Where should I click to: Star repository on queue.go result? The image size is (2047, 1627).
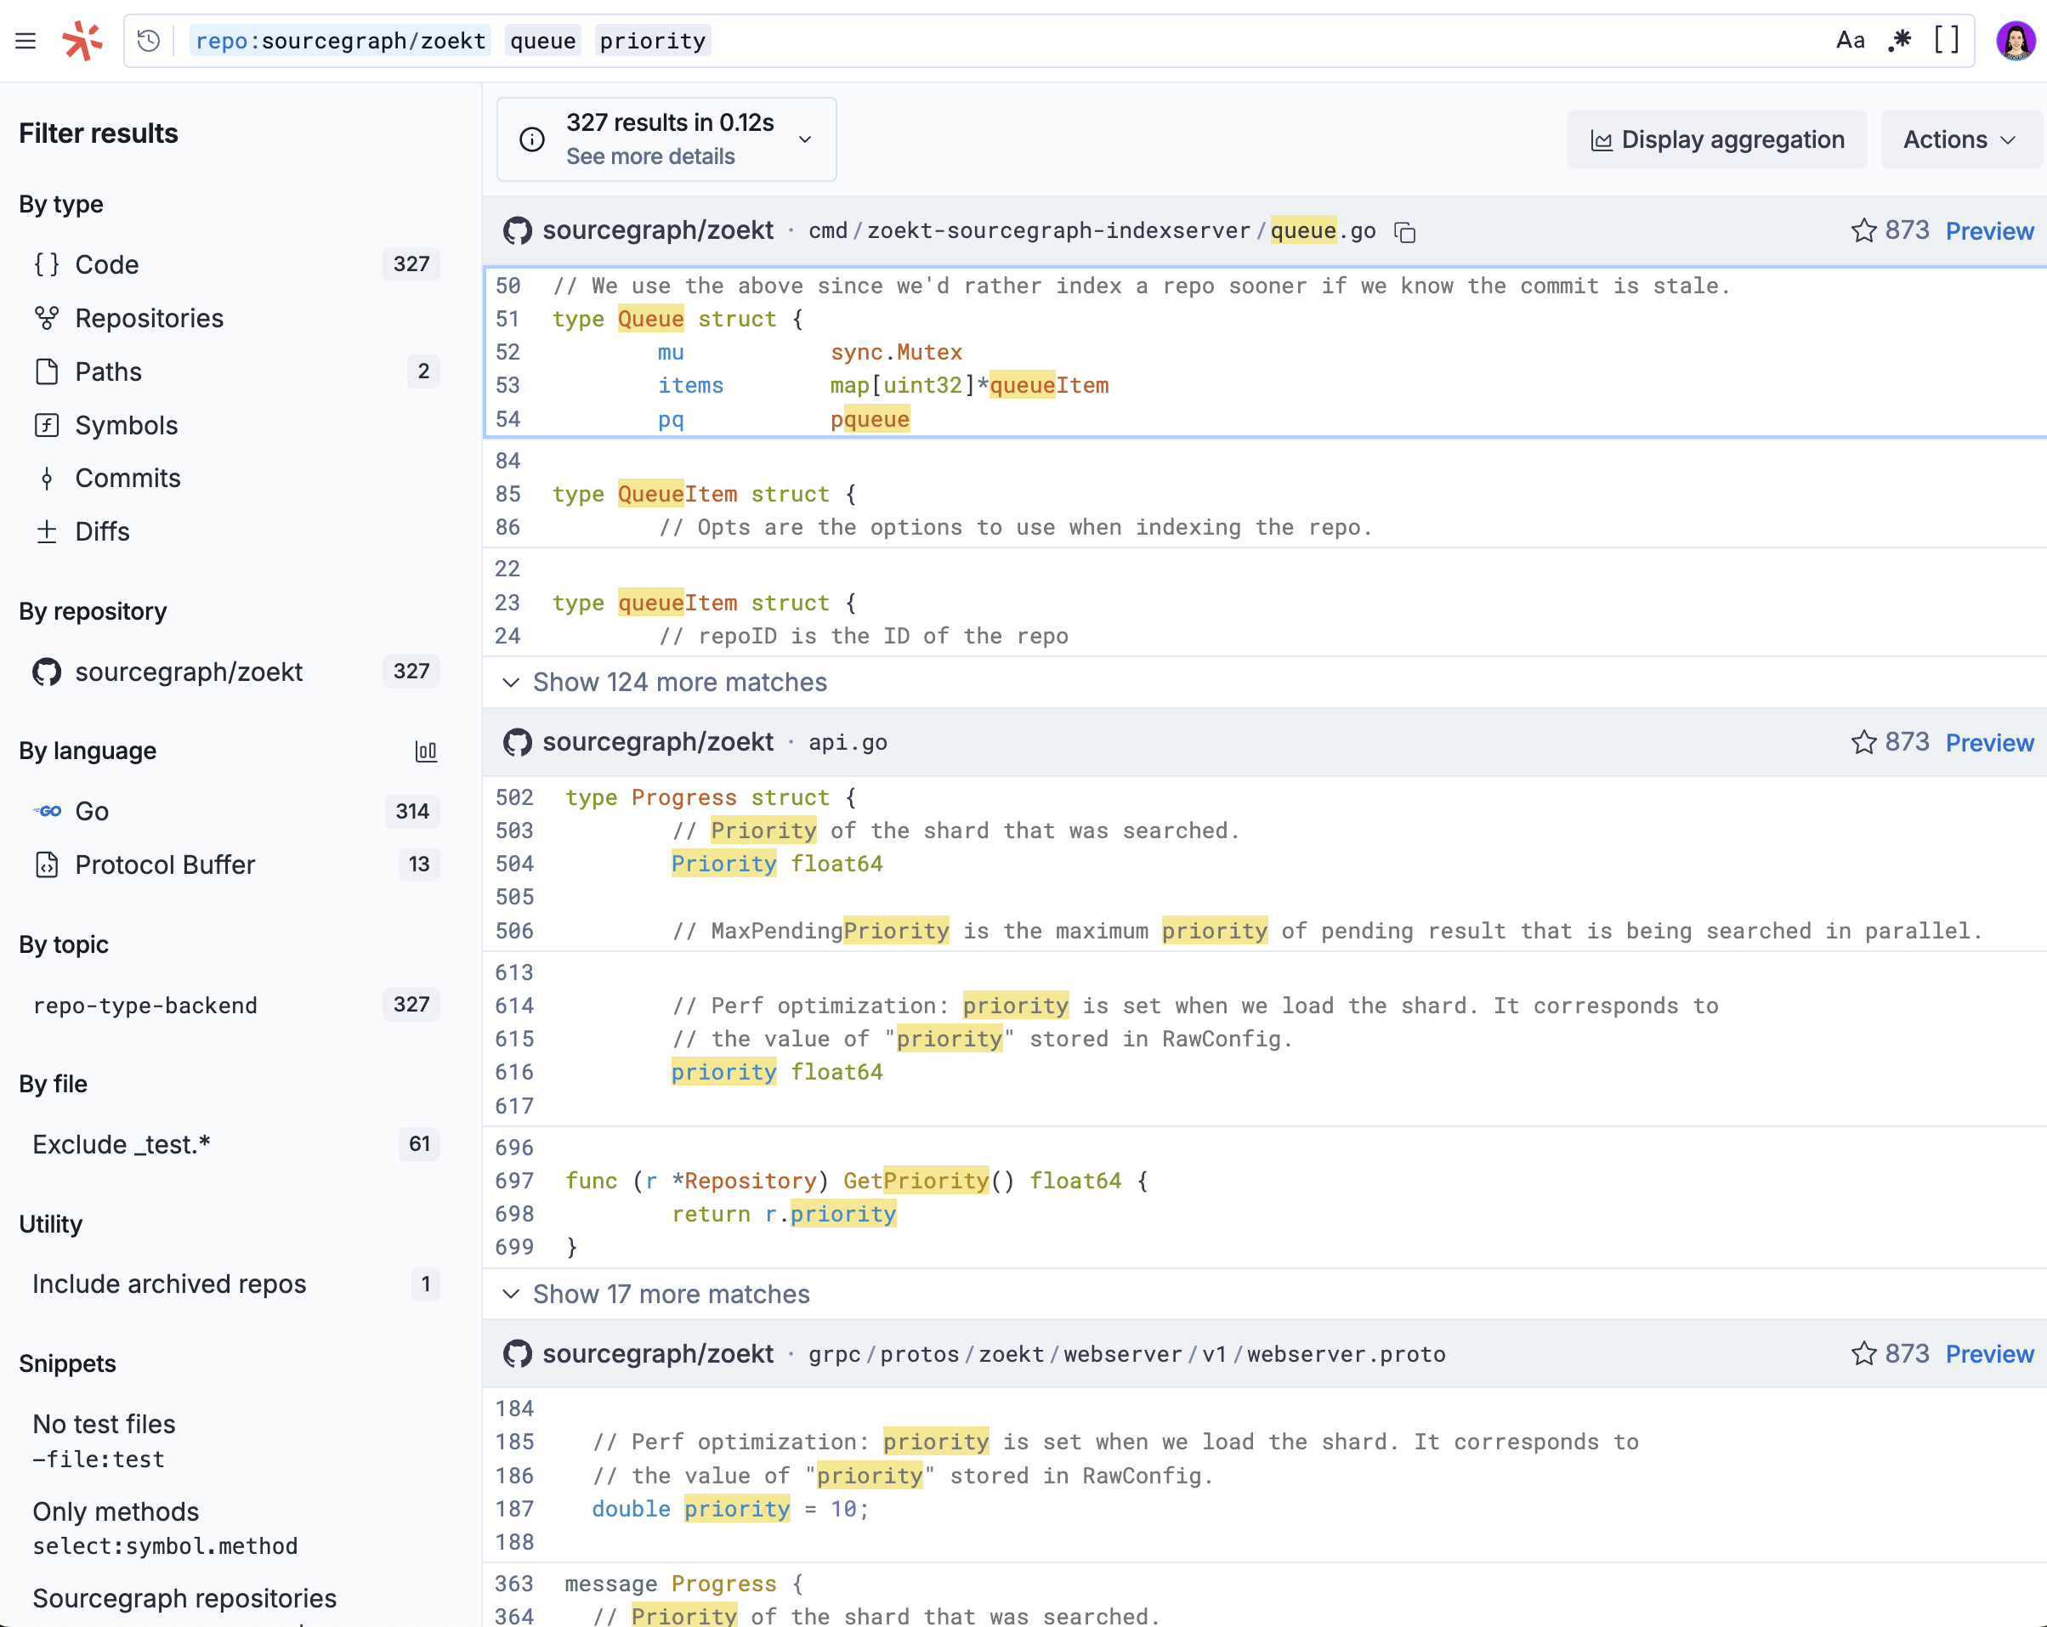[x=1863, y=230]
